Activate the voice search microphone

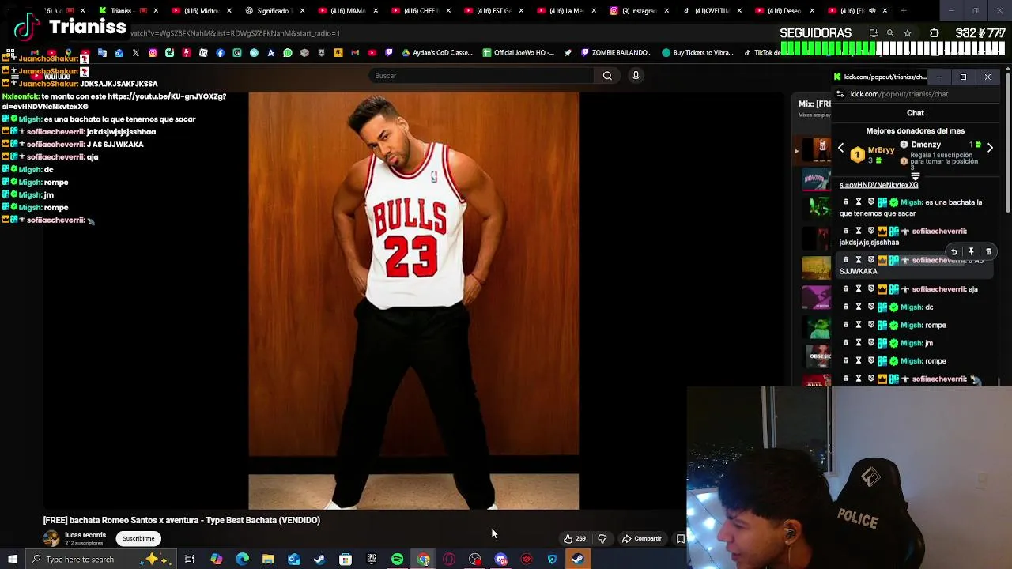(x=636, y=76)
